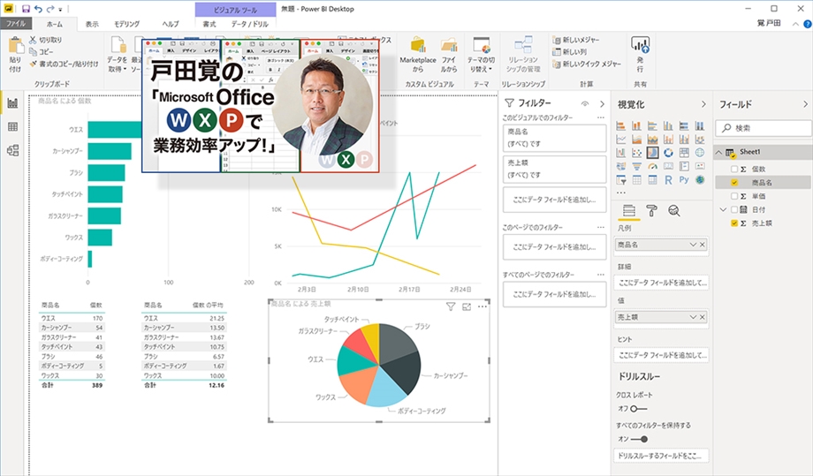
Task: Click the Fields search box
Action: click(x=764, y=128)
